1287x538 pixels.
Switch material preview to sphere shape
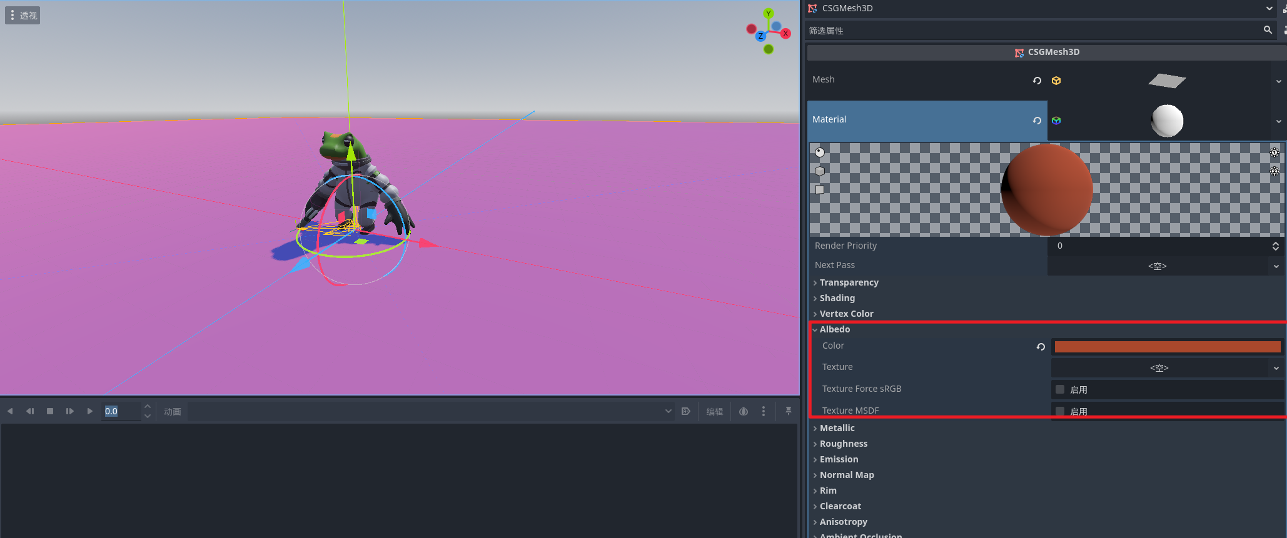point(820,152)
